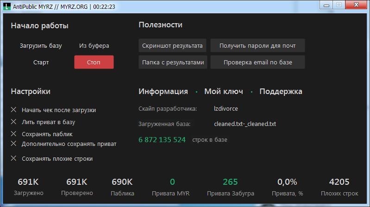Image resolution: width=370 pixels, height=207 pixels.
Task: Stop the check with red Стоп button
Action: 94,62
